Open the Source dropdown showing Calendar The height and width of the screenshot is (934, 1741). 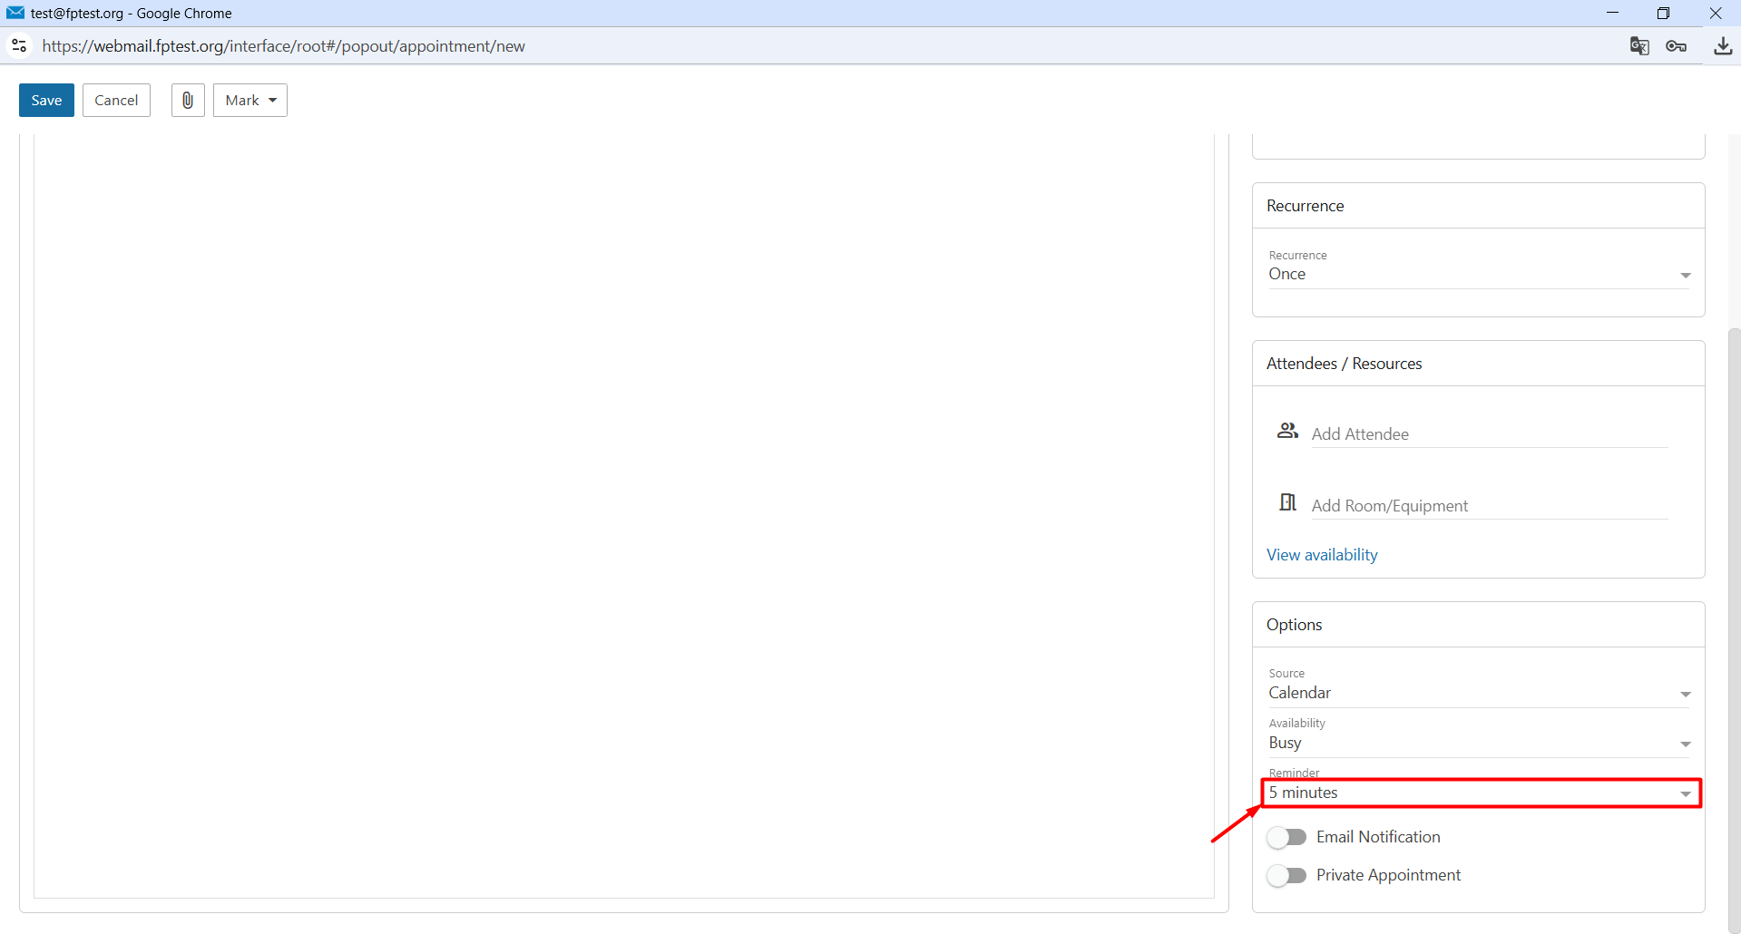tap(1480, 693)
